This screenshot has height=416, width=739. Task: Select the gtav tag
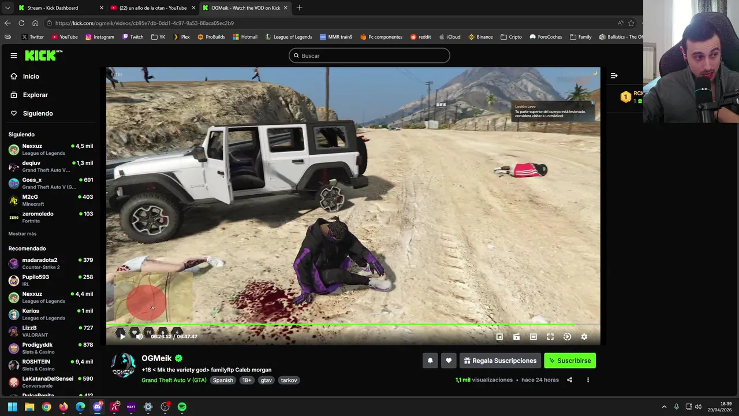pos(266,380)
